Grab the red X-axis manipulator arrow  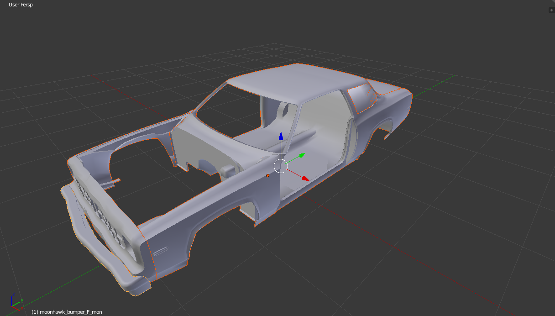click(305, 179)
